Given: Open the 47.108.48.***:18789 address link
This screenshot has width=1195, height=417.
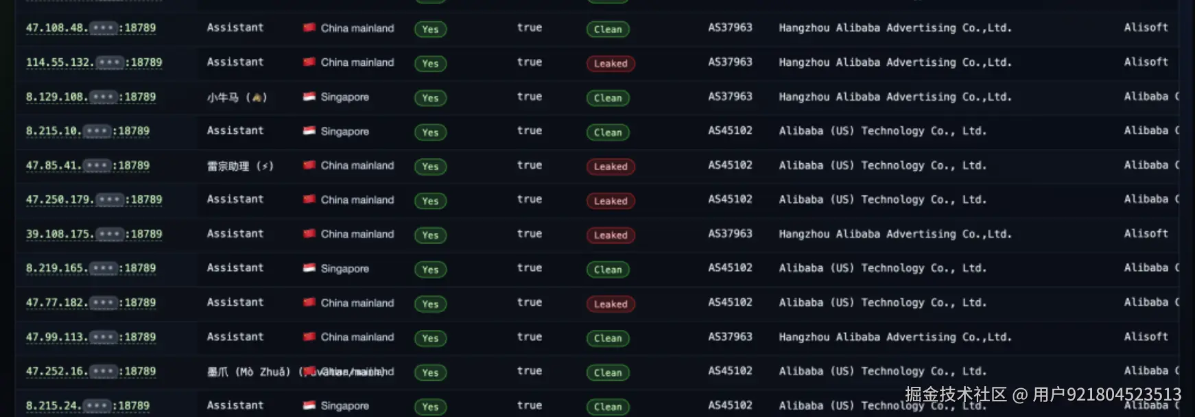Looking at the screenshot, I should tap(91, 28).
